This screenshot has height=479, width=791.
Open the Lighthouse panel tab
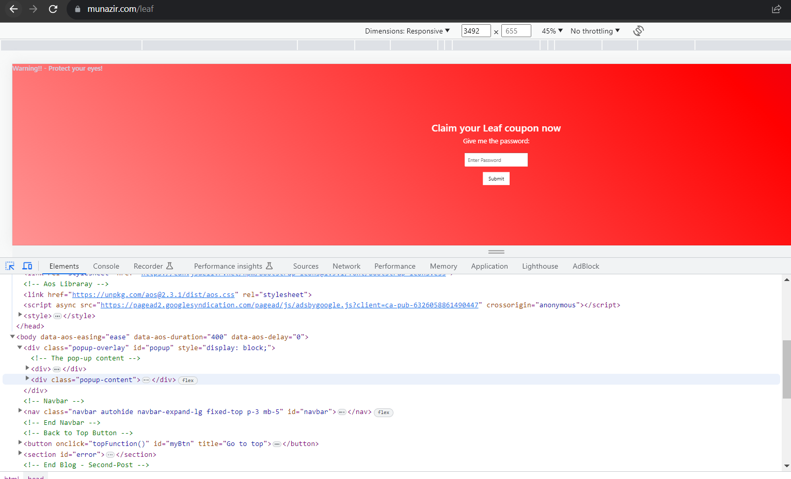(540, 266)
